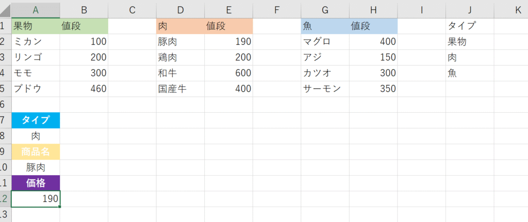Screen dimensions: 528x222
Task: Click the cell with 和牛
Action: [180, 73]
